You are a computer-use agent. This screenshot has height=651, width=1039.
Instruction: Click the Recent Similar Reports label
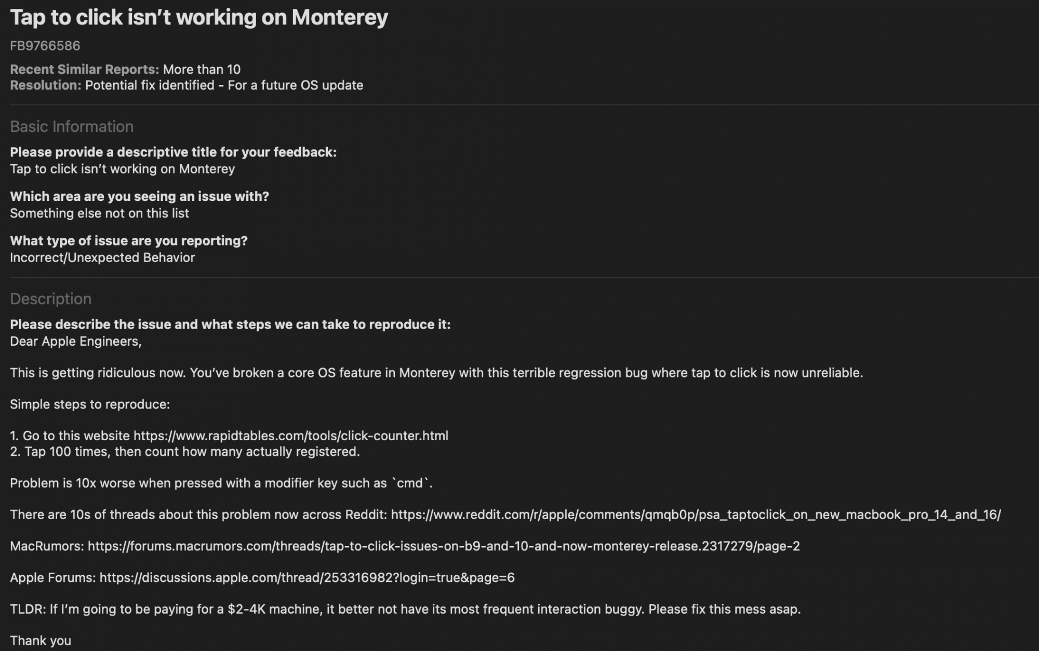tap(85, 70)
